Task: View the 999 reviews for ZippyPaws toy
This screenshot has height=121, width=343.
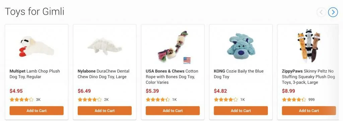Action: (x=311, y=100)
